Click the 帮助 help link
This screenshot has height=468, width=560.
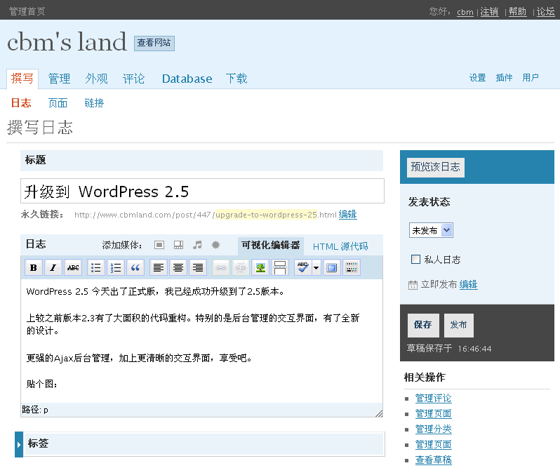[x=517, y=12]
